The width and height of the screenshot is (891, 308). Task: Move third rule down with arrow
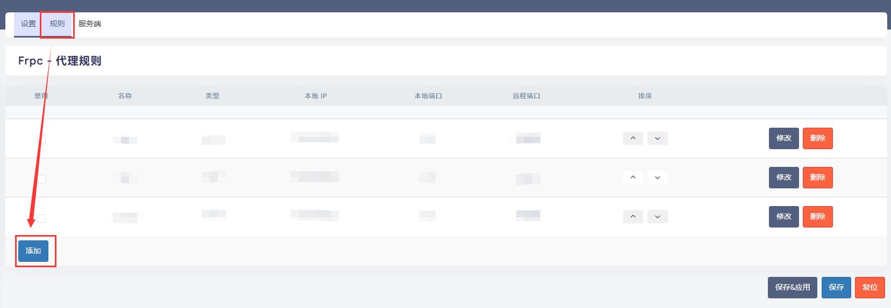pyautogui.click(x=658, y=217)
